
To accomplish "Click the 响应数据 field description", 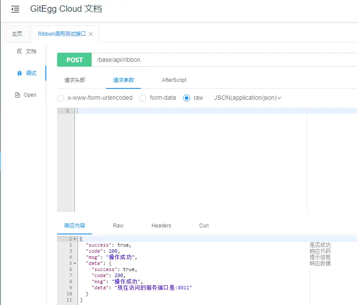I will coord(320,263).
